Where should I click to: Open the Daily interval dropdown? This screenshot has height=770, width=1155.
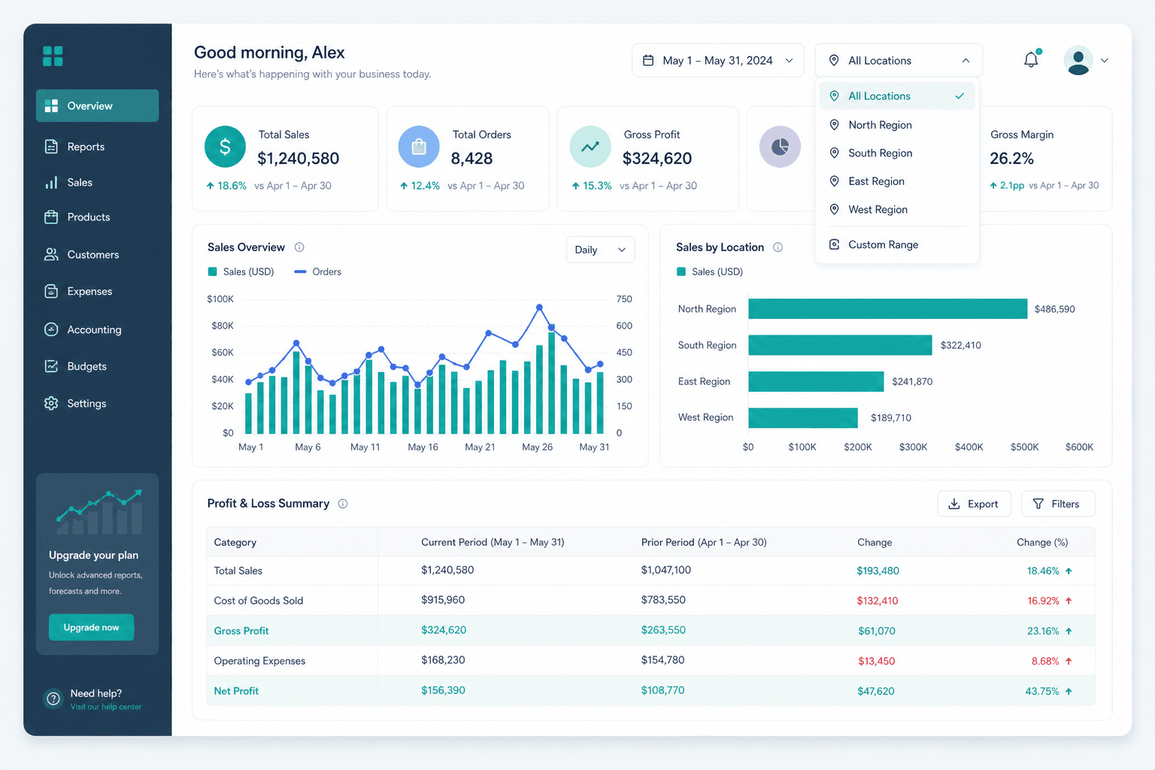(600, 250)
